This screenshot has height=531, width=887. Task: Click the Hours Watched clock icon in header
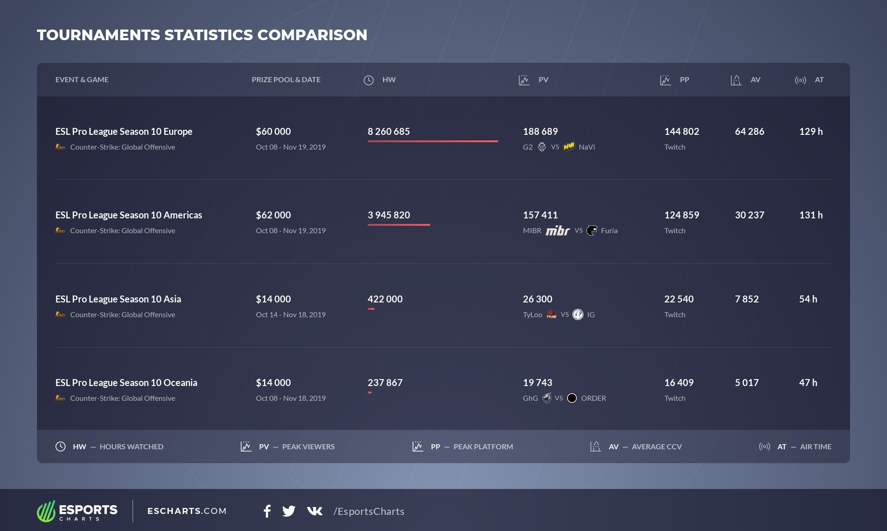(x=369, y=80)
